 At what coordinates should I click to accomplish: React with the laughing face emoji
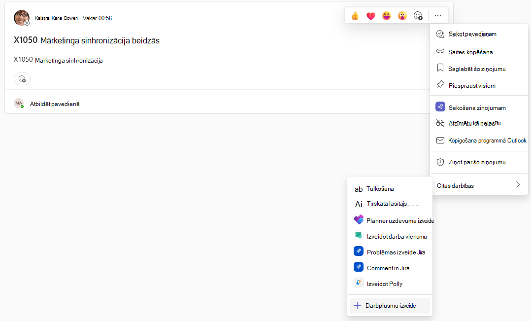point(386,16)
